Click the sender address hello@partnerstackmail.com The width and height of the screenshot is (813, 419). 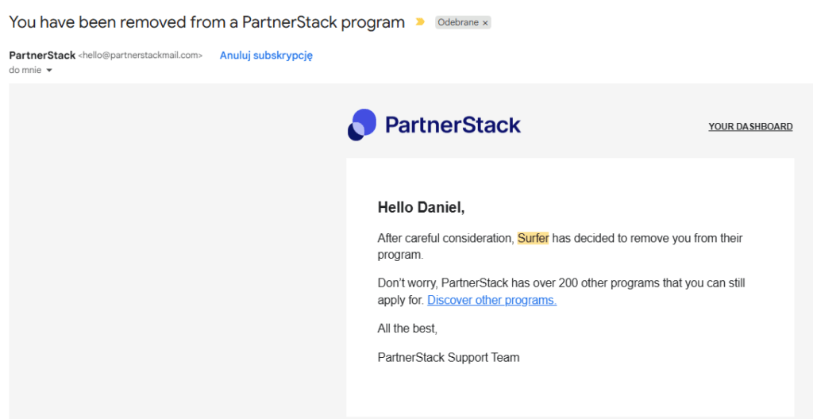(141, 56)
